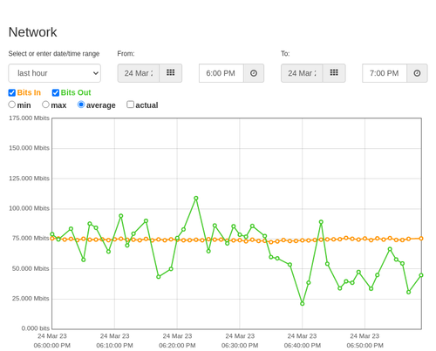Image resolution: width=436 pixels, height=351 pixels.
Task: Select the min radio button
Action: pyautogui.click(x=12, y=105)
